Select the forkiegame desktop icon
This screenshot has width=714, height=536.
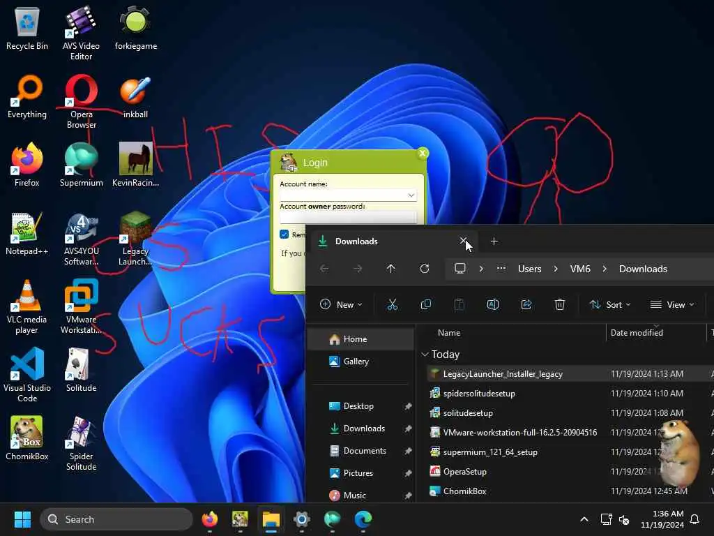pyautogui.click(x=136, y=29)
